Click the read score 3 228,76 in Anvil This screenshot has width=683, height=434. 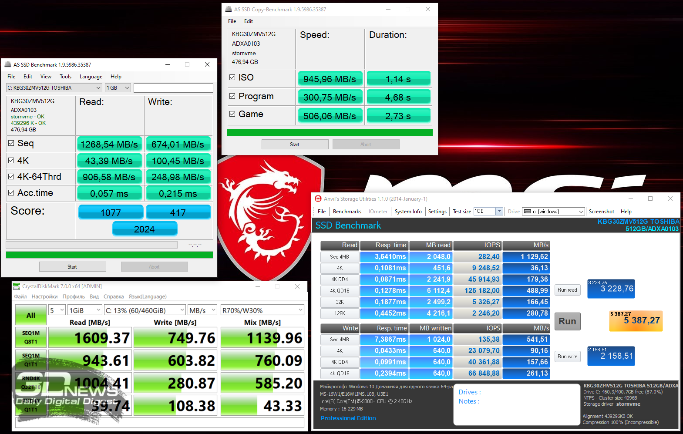tap(611, 289)
